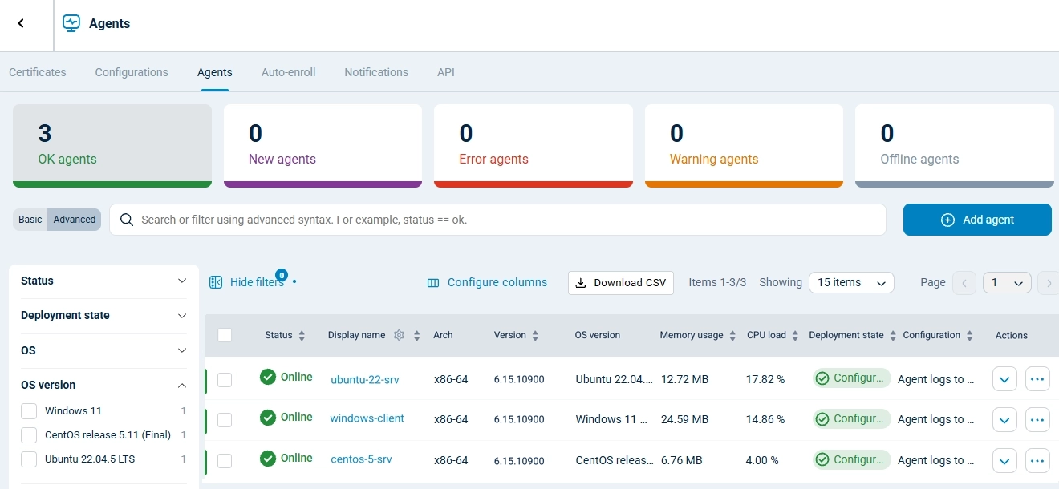Sort by Configuration column arrows
Viewport: 1059px width, 489px height.
tap(969, 336)
